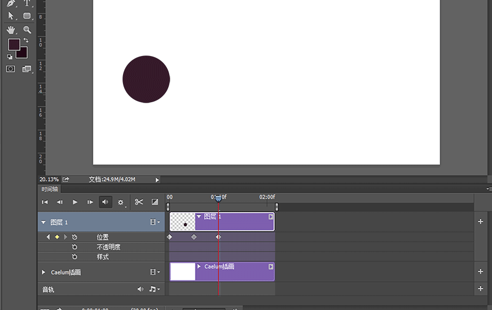Select the Type tool
This screenshot has width=492, height=310.
point(26,3)
